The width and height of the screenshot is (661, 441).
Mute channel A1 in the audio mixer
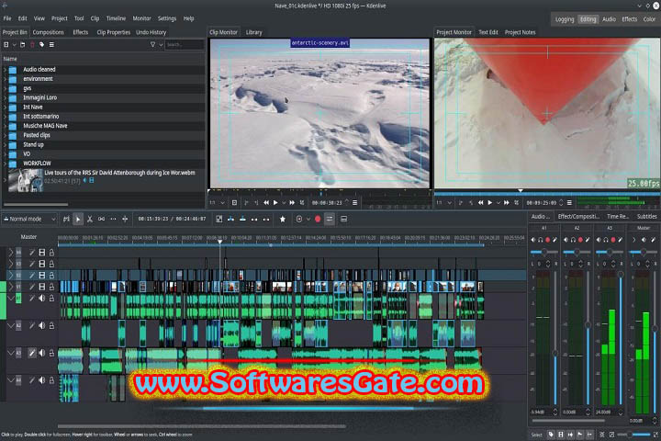pos(533,240)
